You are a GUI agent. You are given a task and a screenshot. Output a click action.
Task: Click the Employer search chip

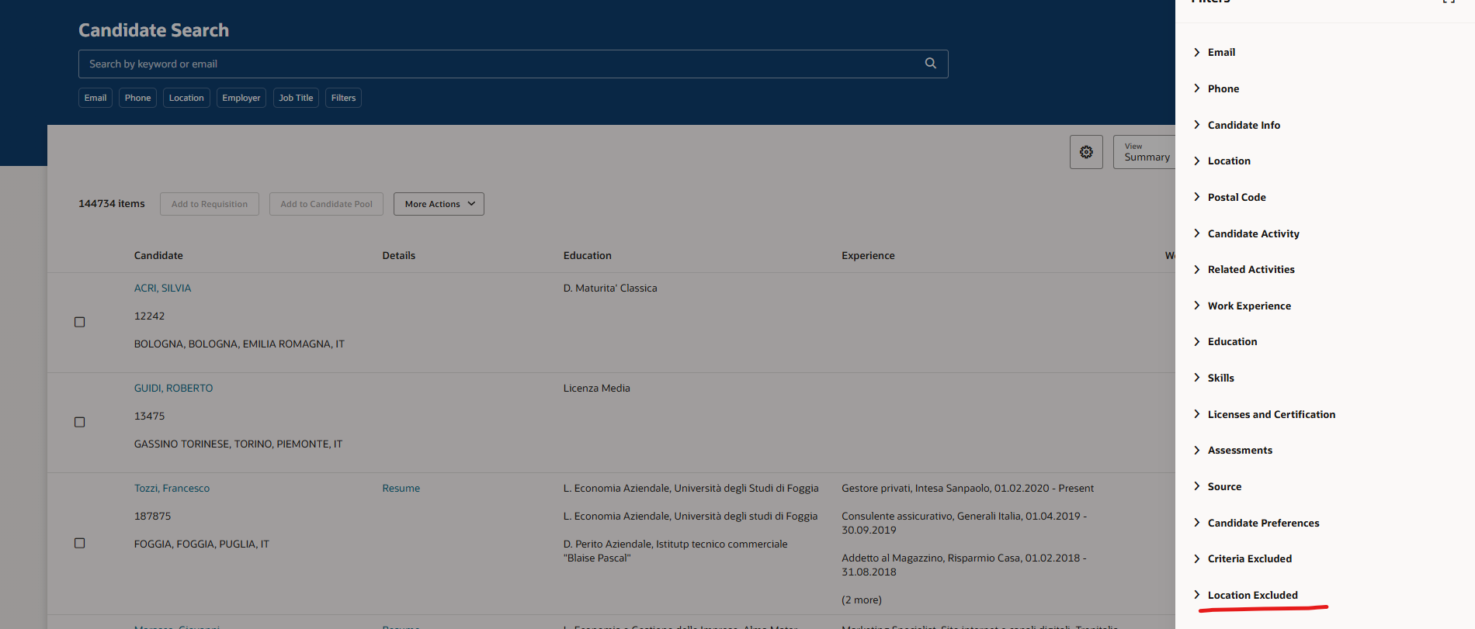(x=241, y=98)
